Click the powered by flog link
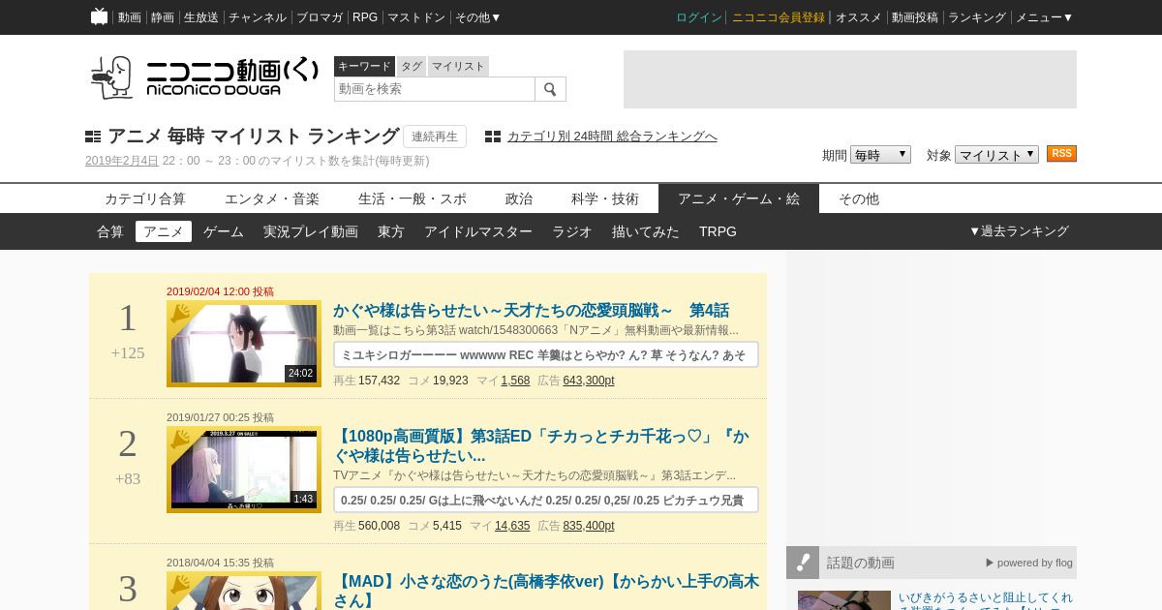 tap(1029, 563)
